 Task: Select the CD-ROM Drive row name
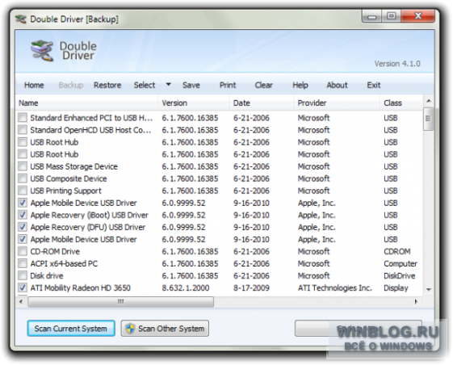[x=55, y=251]
